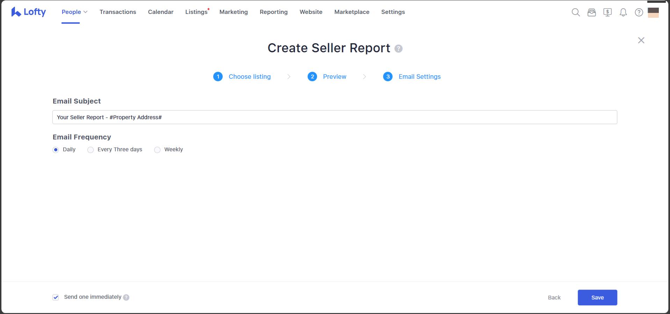Click help icon next to Send one immediately

tap(126, 297)
